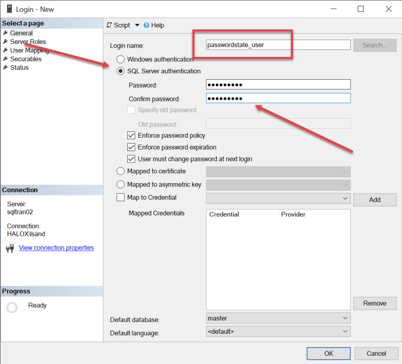The height and width of the screenshot is (364, 402).
Task: Click the Login name input field
Action: click(x=278, y=45)
